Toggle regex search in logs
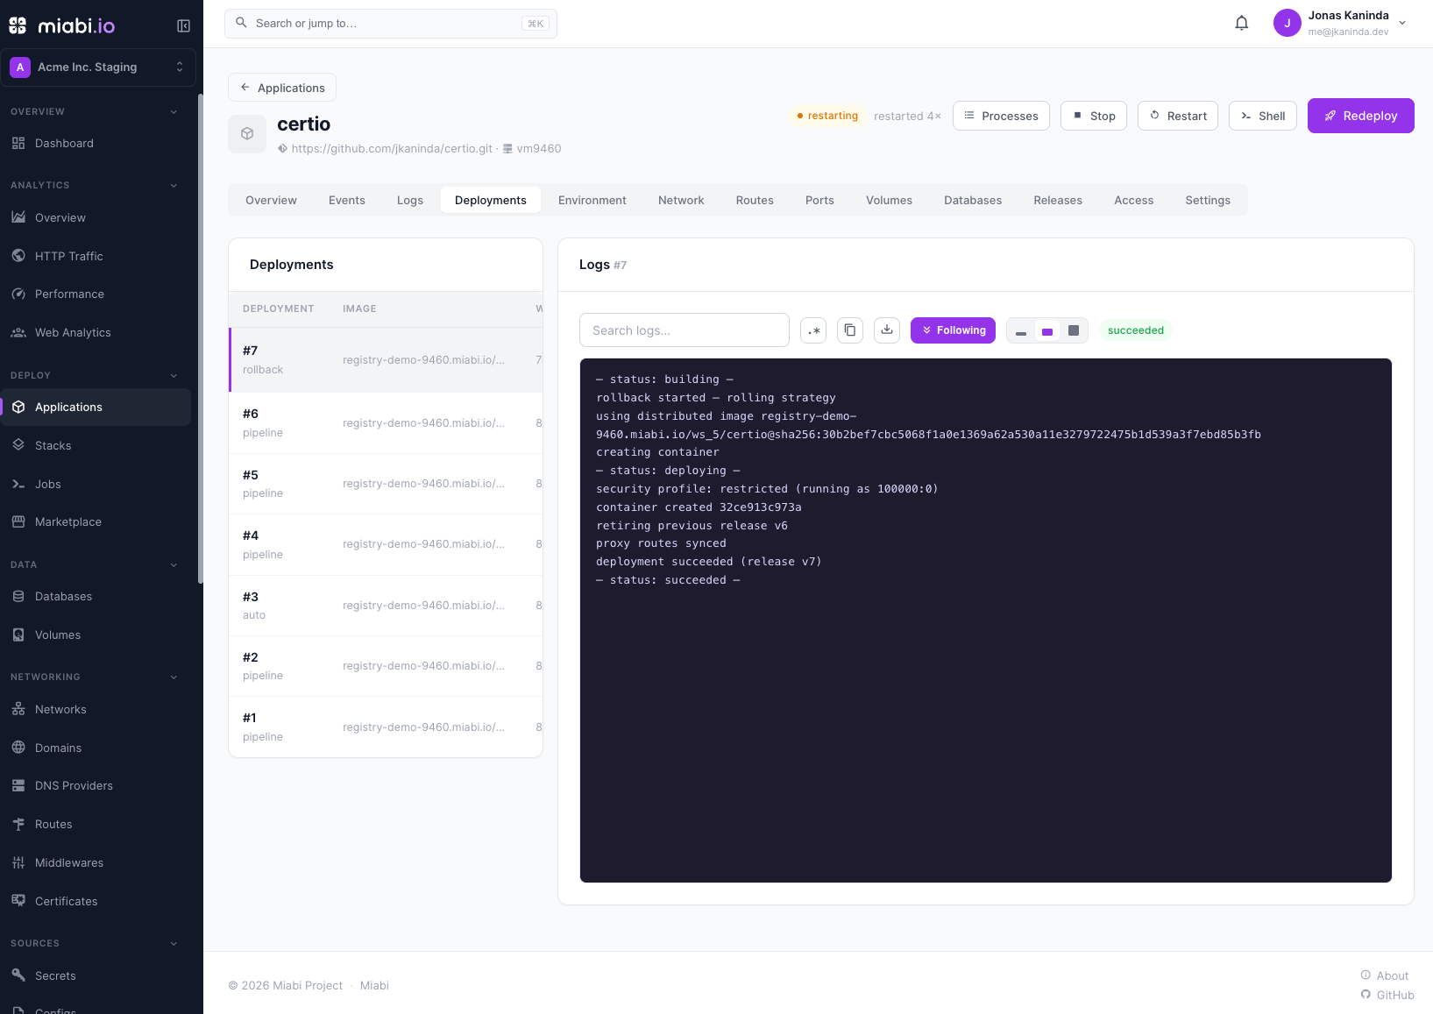This screenshot has width=1433, height=1014. coord(813,330)
